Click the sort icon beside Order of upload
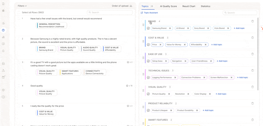This screenshot has width=263, height=126. [131, 6]
